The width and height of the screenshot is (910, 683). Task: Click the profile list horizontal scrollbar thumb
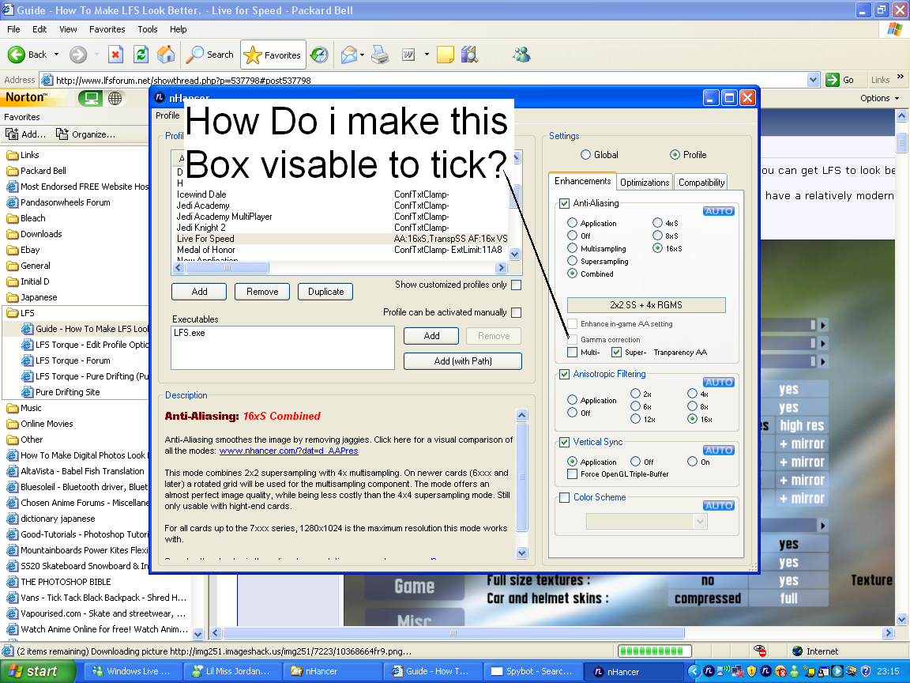click(227, 268)
